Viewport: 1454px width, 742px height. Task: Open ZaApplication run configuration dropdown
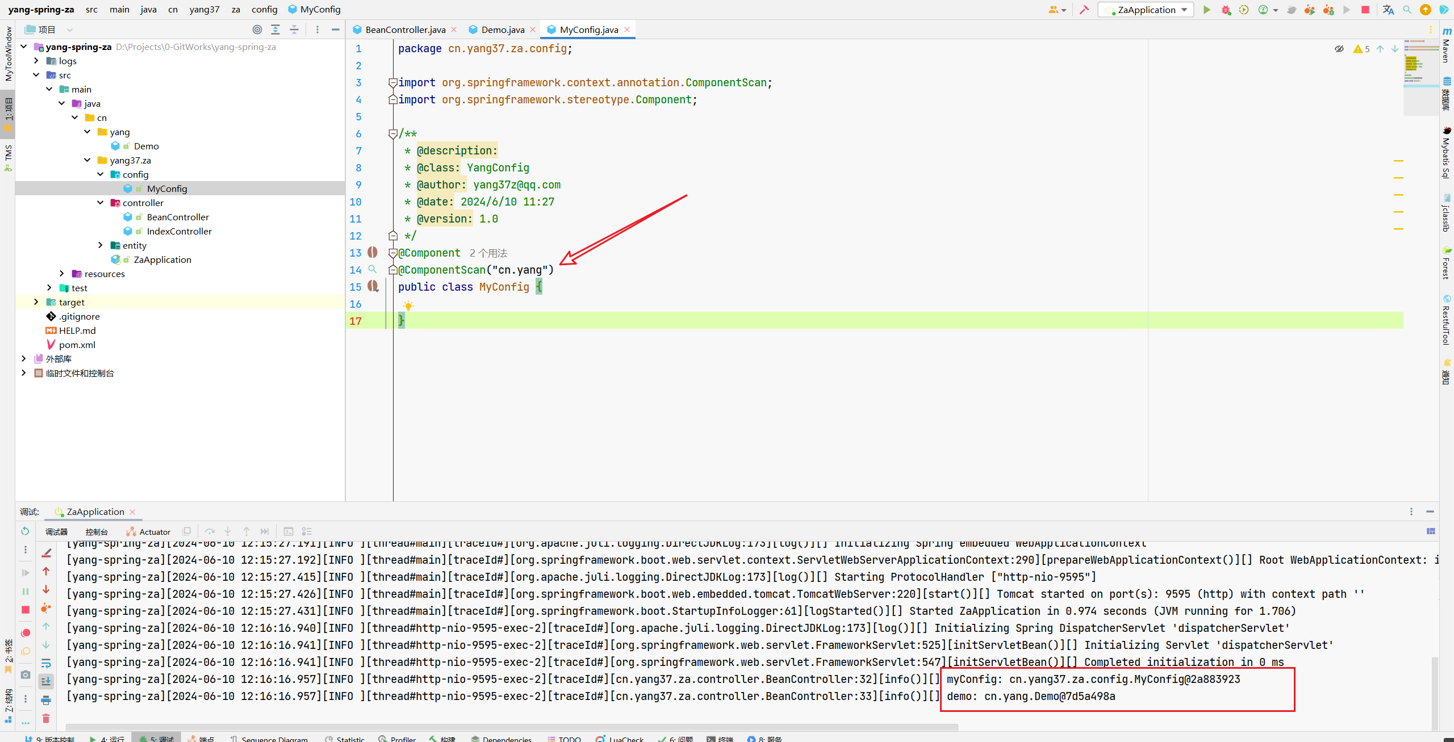tap(1146, 10)
